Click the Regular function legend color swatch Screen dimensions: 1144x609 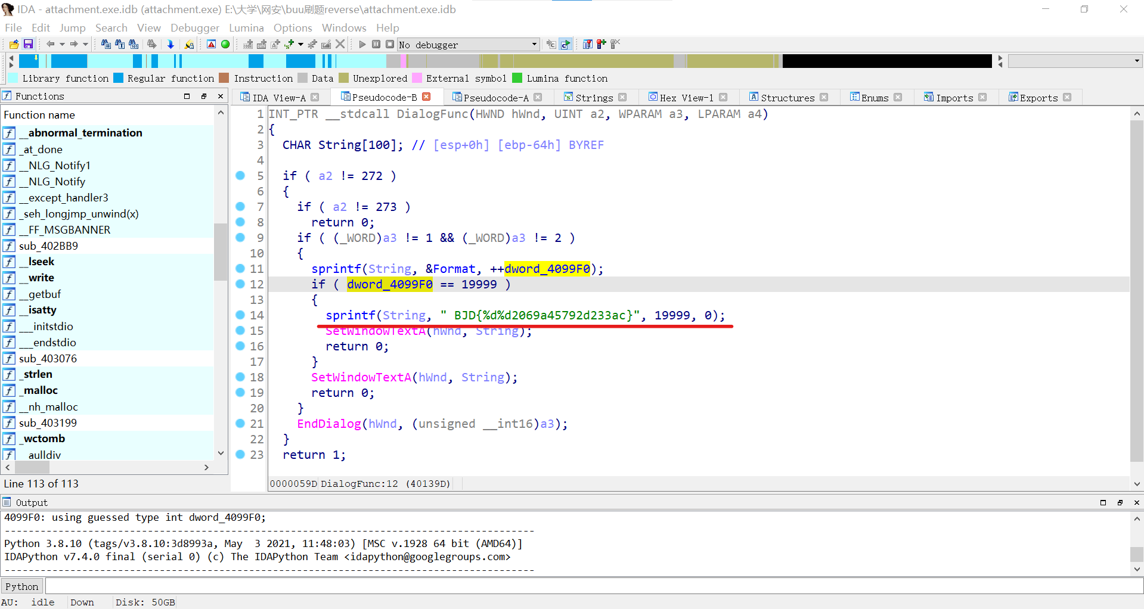pyautogui.click(x=118, y=78)
